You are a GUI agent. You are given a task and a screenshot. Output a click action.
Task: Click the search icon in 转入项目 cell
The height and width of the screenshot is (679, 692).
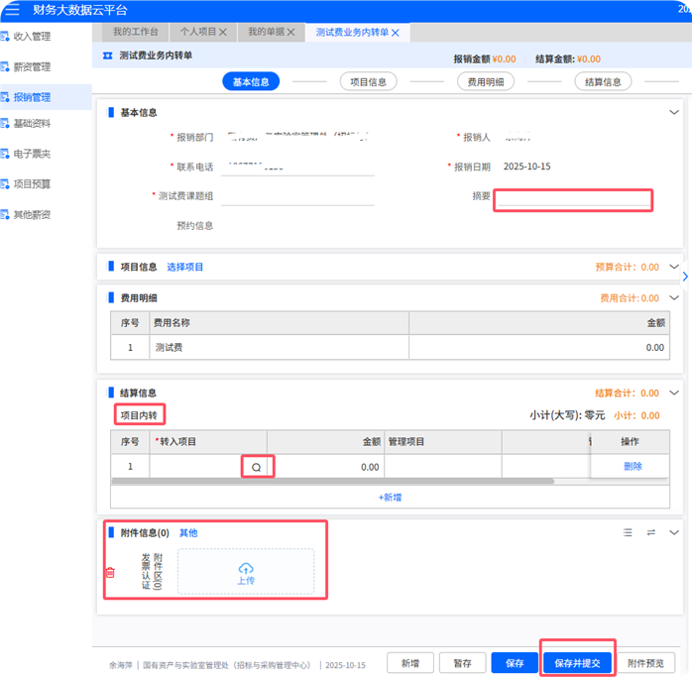click(x=257, y=467)
